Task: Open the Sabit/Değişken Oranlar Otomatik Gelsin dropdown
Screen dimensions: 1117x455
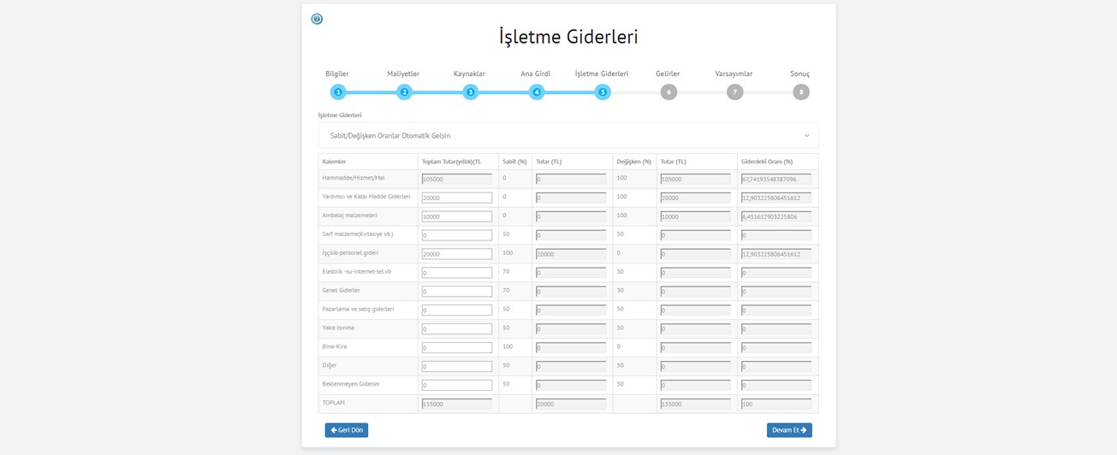Action: 568,136
